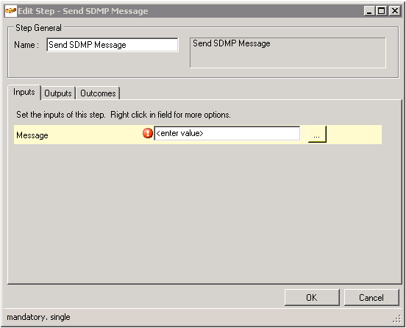406x328 pixels.
Task: Switch to the Inputs tab
Action: pos(24,93)
